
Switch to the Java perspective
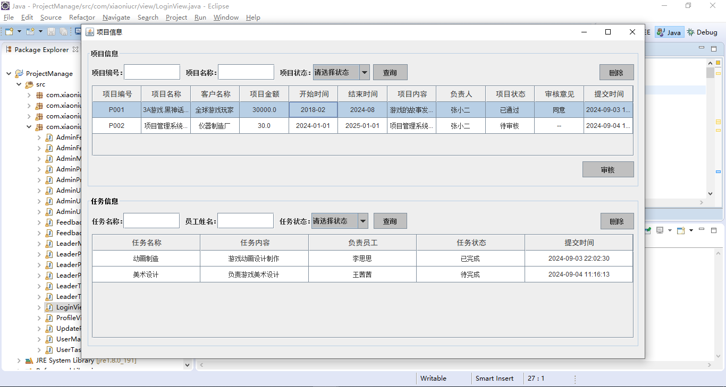coord(669,32)
